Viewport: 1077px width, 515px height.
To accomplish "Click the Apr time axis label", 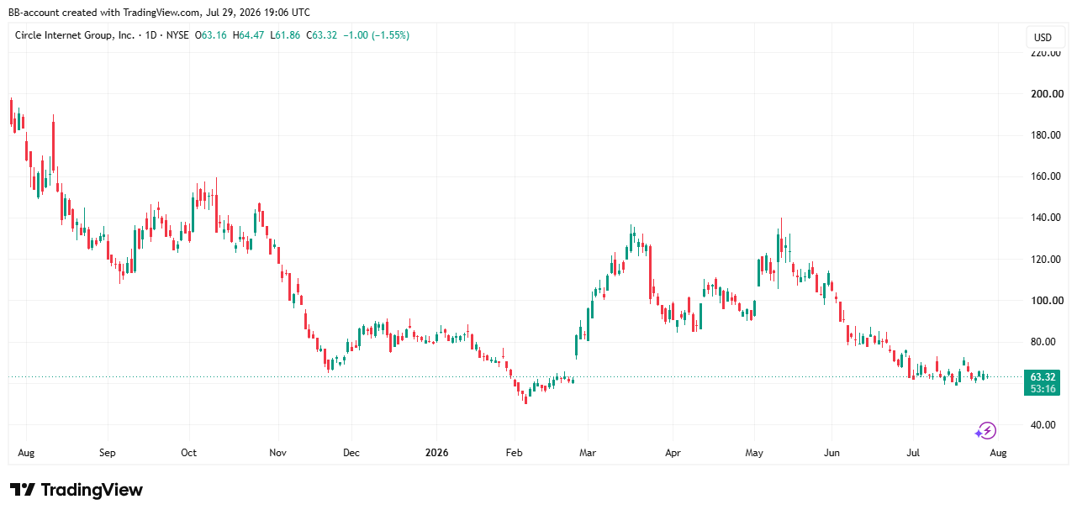I will (672, 453).
